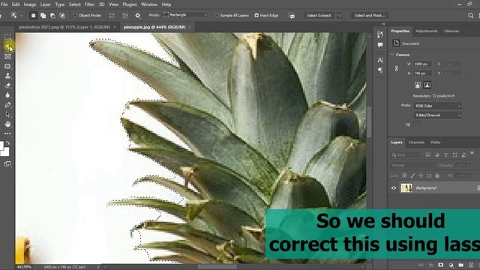480x270 pixels.
Task: Select the Object Selection tool in toolbar
Action: (x=7, y=46)
